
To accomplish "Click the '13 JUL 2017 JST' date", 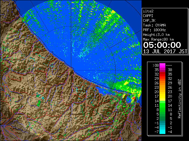I will tap(165, 51).
